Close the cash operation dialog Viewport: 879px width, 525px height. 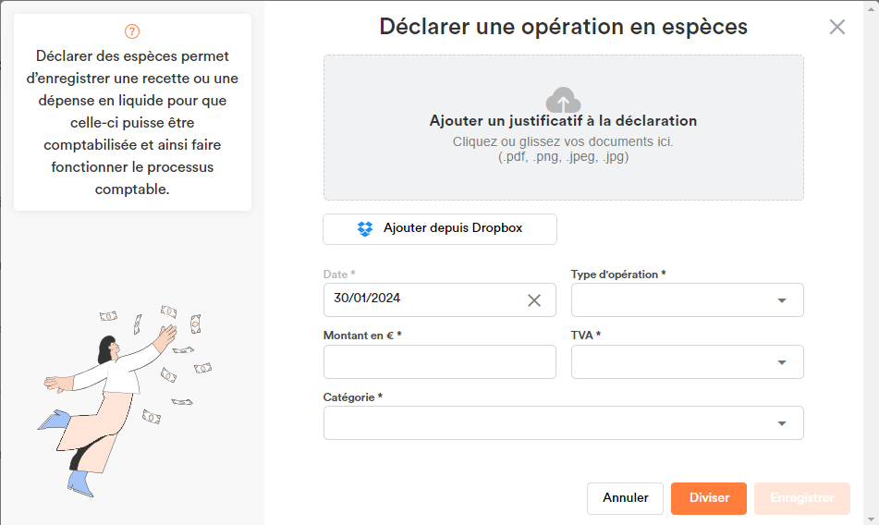837,27
